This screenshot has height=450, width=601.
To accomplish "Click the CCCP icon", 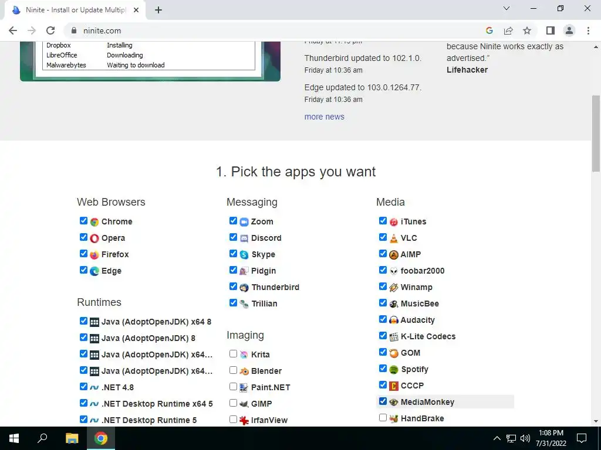I will click(x=394, y=386).
